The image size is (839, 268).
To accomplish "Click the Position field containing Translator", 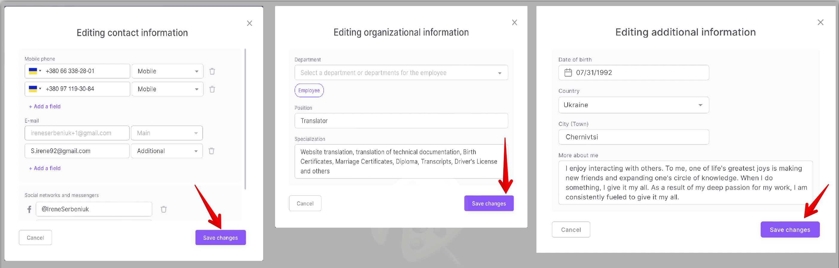I will click(x=401, y=121).
